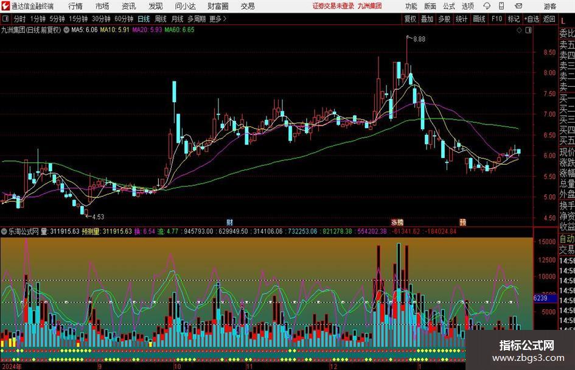Click the MA60: 6.65 value
575x370 pixels.
click(179, 30)
